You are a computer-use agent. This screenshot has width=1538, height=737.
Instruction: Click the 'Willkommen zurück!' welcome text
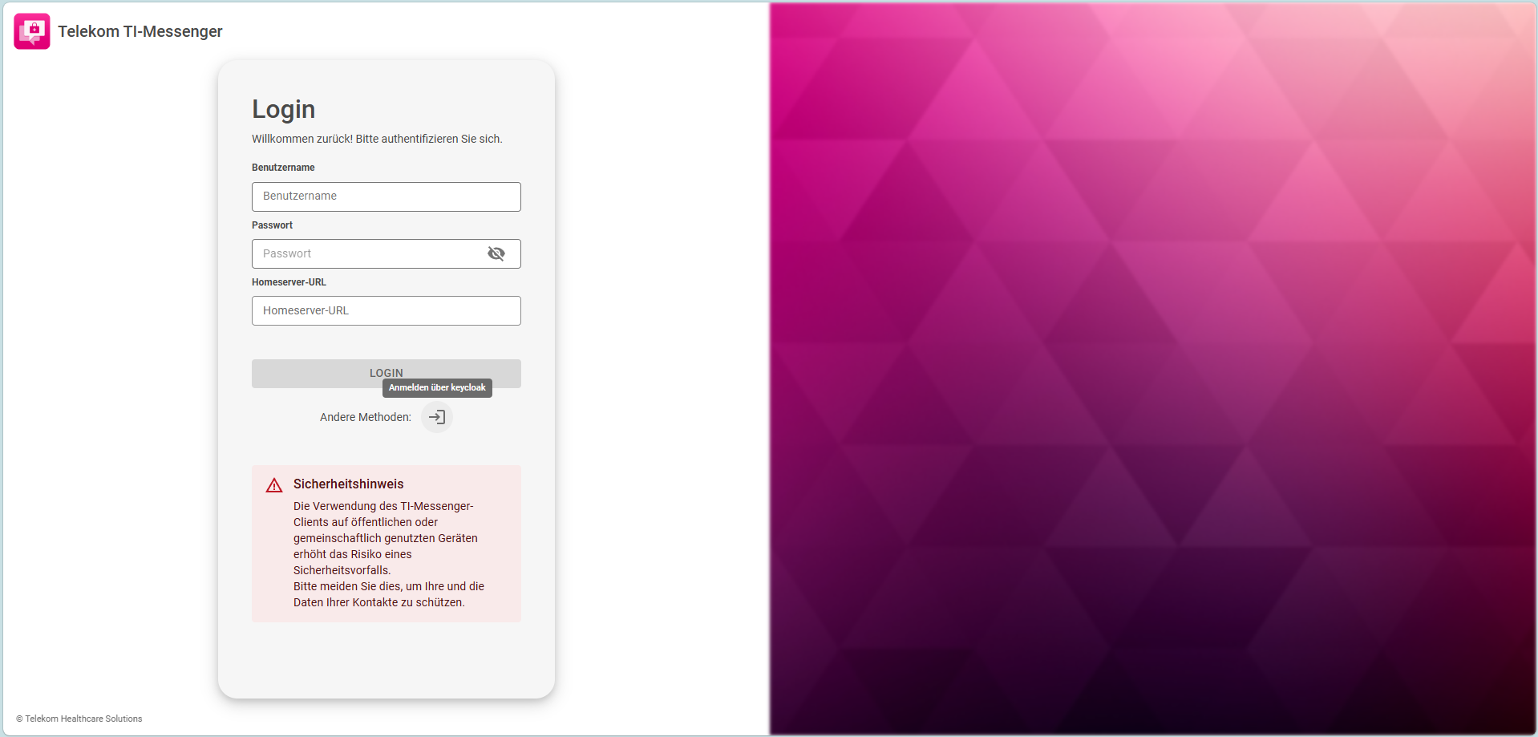[377, 139]
